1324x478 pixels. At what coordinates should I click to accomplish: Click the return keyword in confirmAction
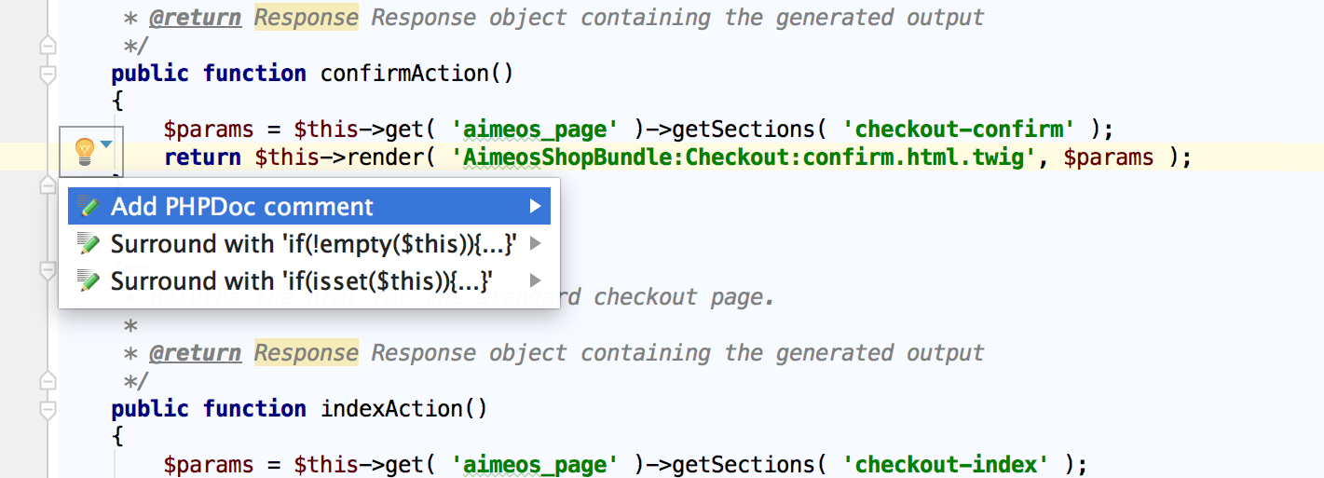pos(202,157)
